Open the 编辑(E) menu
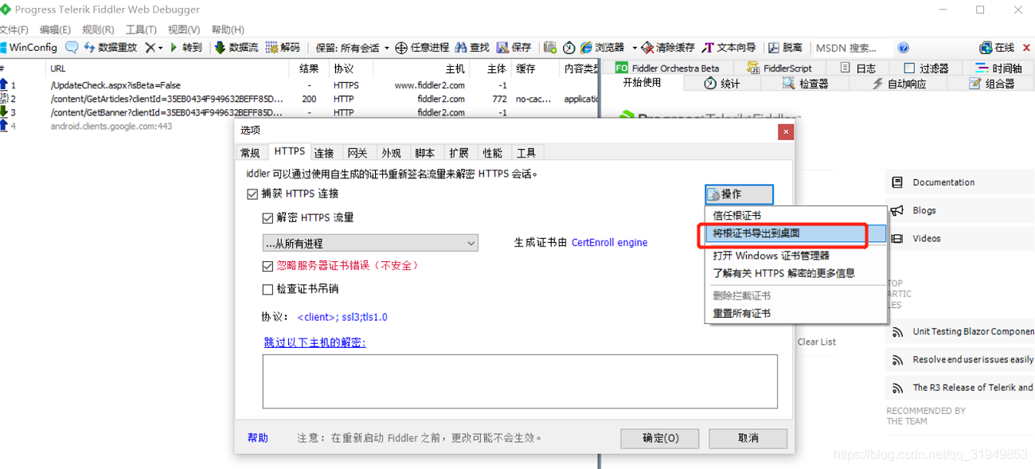The height and width of the screenshot is (469, 1035). 55,29
